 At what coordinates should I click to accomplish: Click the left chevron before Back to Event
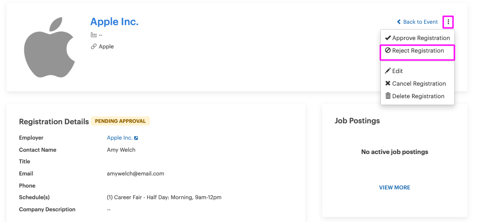tap(399, 22)
